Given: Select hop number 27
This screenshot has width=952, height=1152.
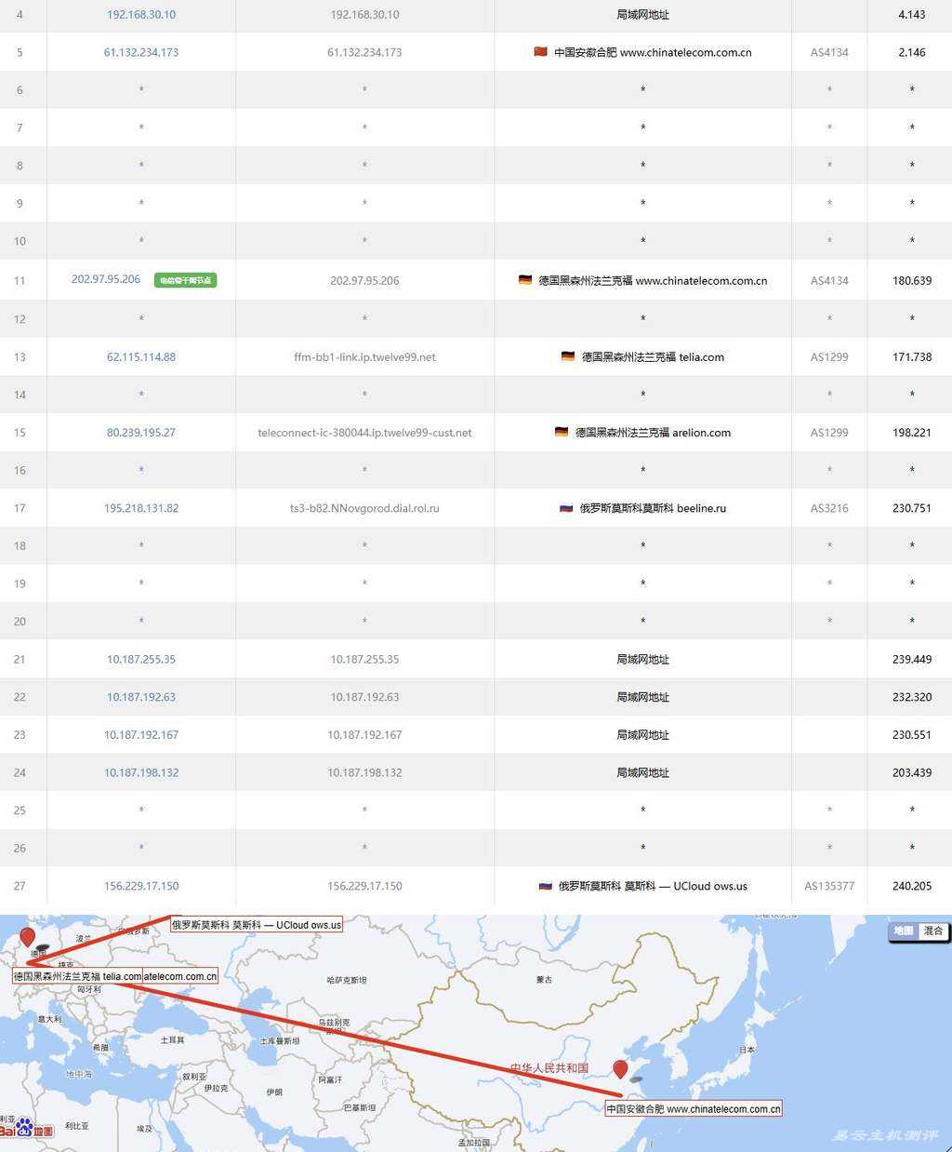Looking at the screenshot, I should (x=20, y=887).
